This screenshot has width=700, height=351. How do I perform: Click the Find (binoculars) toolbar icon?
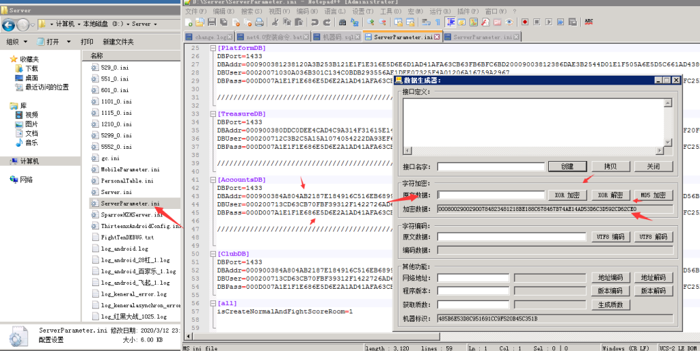(x=343, y=22)
